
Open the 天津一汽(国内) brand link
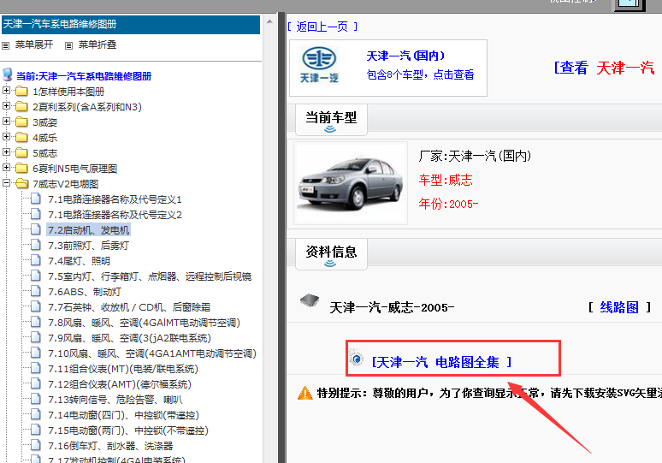[x=405, y=56]
